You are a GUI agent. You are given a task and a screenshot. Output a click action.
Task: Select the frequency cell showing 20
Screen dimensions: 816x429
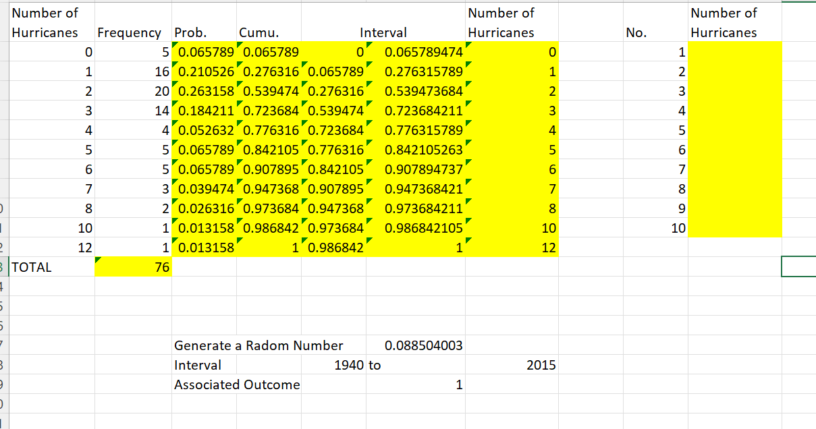click(133, 91)
